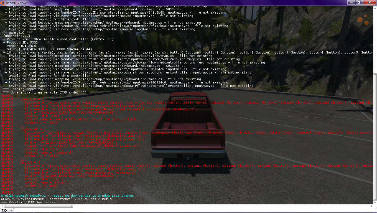Image resolution: width=377 pixels, height=213 pixels.
Task: Open the T3D console language dropdown
Action: tap(7, 211)
